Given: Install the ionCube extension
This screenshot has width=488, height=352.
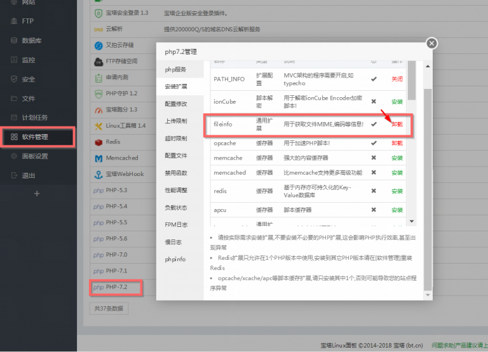Looking at the screenshot, I should coord(397,101).
